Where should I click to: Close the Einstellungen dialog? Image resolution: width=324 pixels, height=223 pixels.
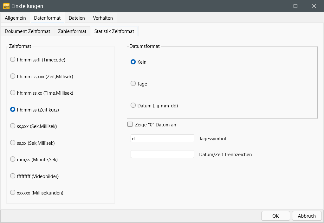314,6
